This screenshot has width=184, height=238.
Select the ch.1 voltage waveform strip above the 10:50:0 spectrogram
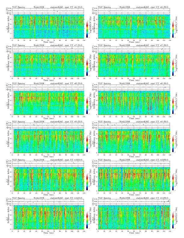tap(134, 163)
